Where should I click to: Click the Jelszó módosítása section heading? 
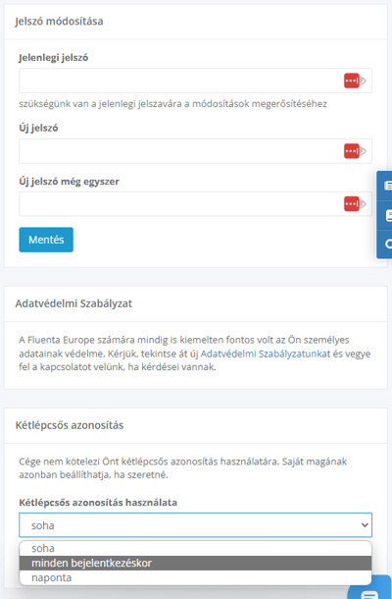(59, 22)
